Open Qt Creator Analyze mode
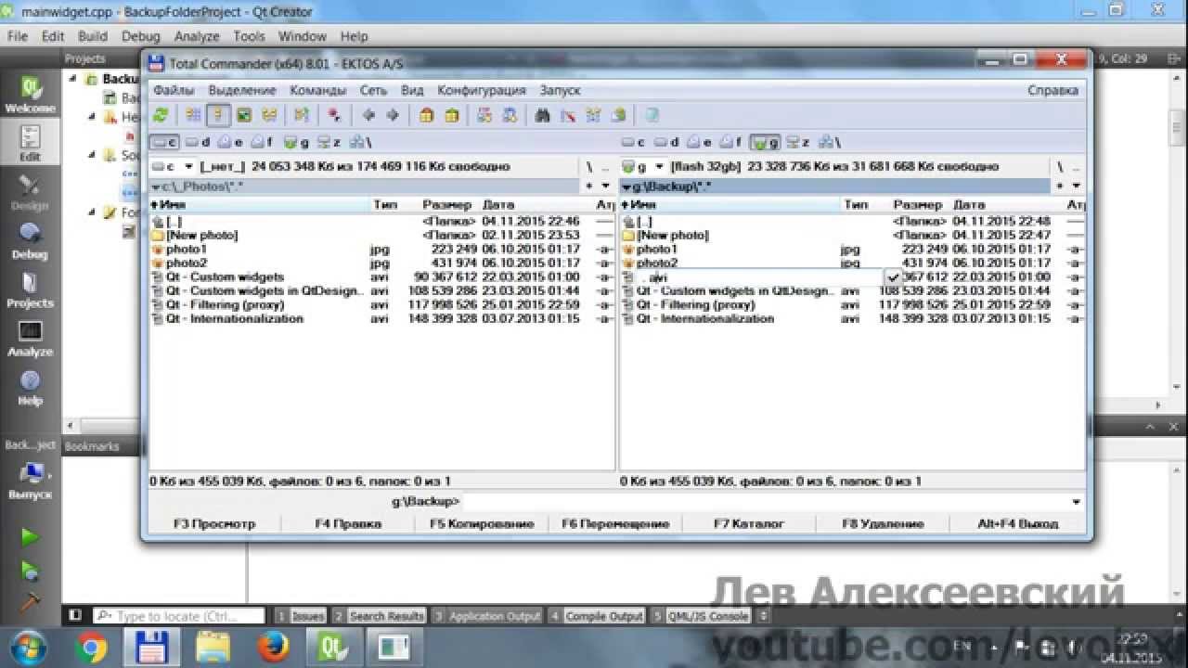 pos(31,339)
